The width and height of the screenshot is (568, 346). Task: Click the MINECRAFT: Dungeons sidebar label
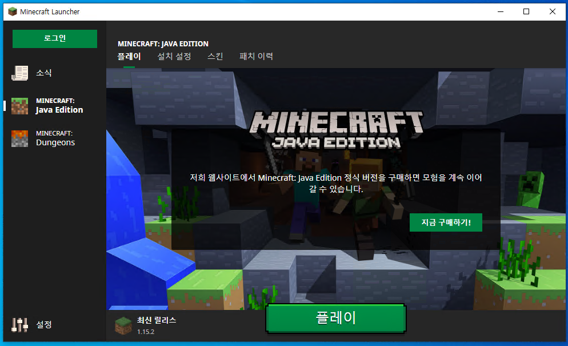pyautogui.click(x=55, y=138)
